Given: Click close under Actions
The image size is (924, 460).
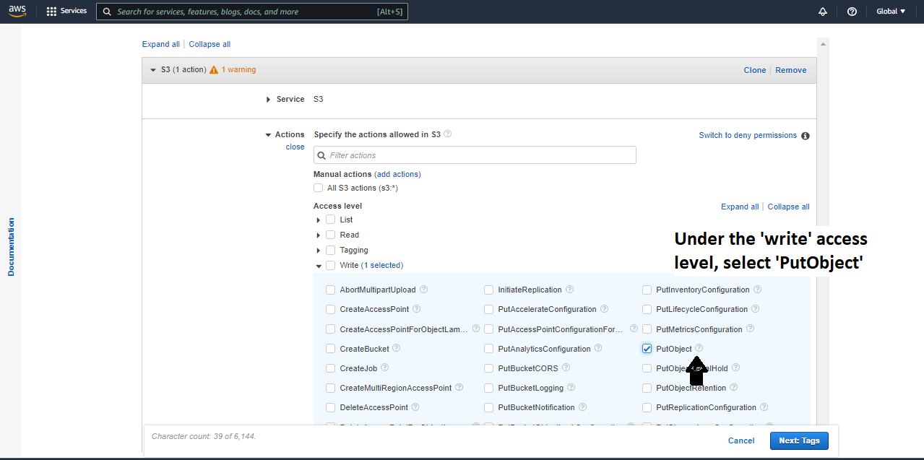Looking at the screenshot, I should (295, 147).
